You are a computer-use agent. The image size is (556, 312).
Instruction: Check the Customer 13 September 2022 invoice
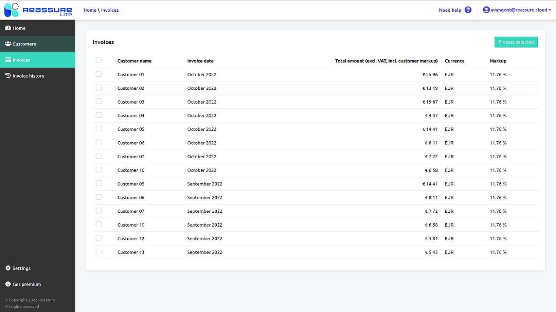(x=99, y=252)
